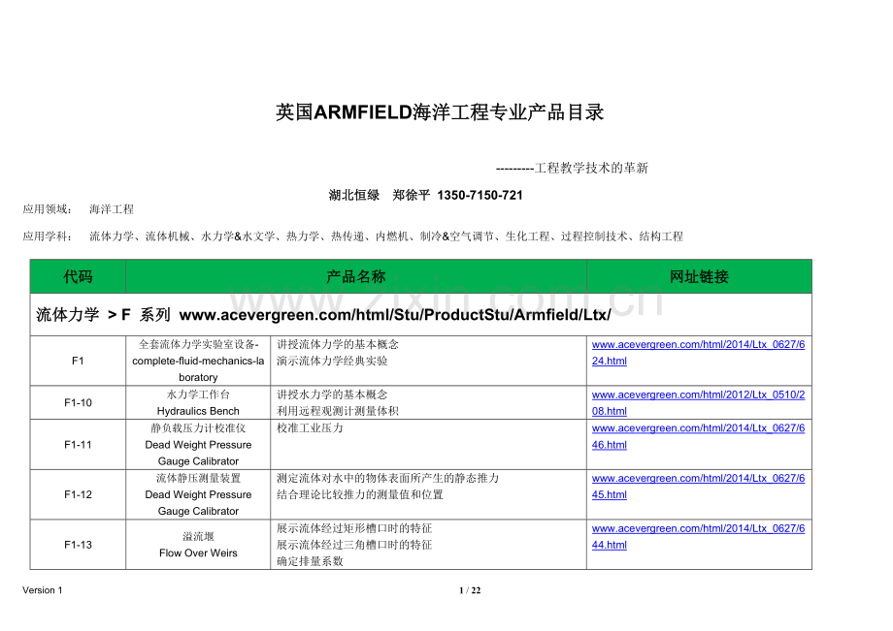Open the F1-10 Hydraulics Bench link 208.html
This screenshot has width=893, height=631.
pyautogui.click(x=698, y=402)
